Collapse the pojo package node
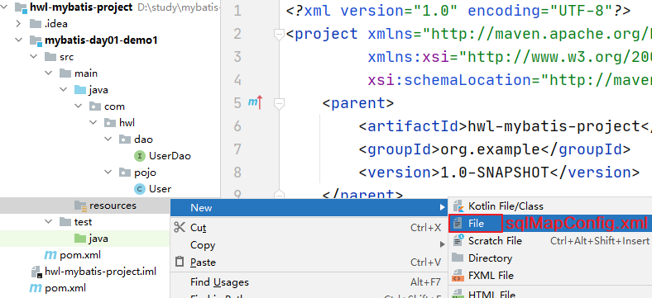Viewport: 652px width, 298px height. point(108,173)
